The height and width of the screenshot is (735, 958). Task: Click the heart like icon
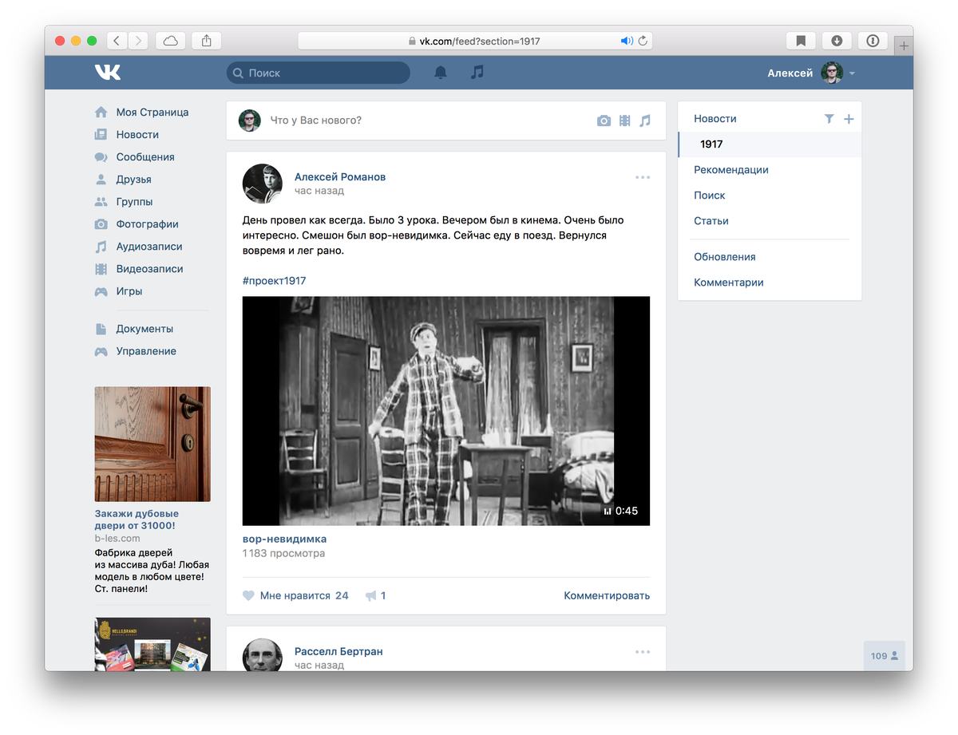pyautogui.click(x=248, y=595)
